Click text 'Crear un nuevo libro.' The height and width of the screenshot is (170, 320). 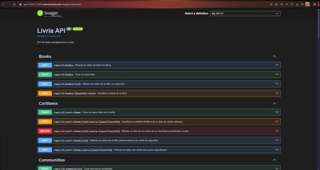click(85, 75)
